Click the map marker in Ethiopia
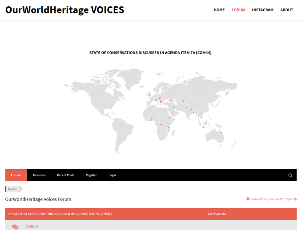This screenshot has height=230, width=304. point(170,117)
